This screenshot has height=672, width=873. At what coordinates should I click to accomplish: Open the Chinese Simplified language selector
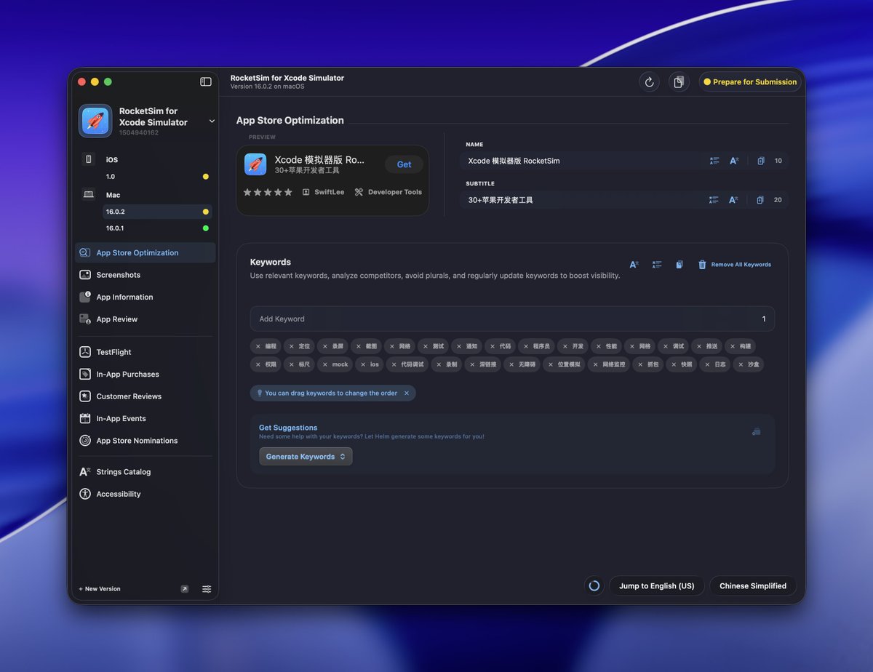pyautogui.click(x=753, y=586)
